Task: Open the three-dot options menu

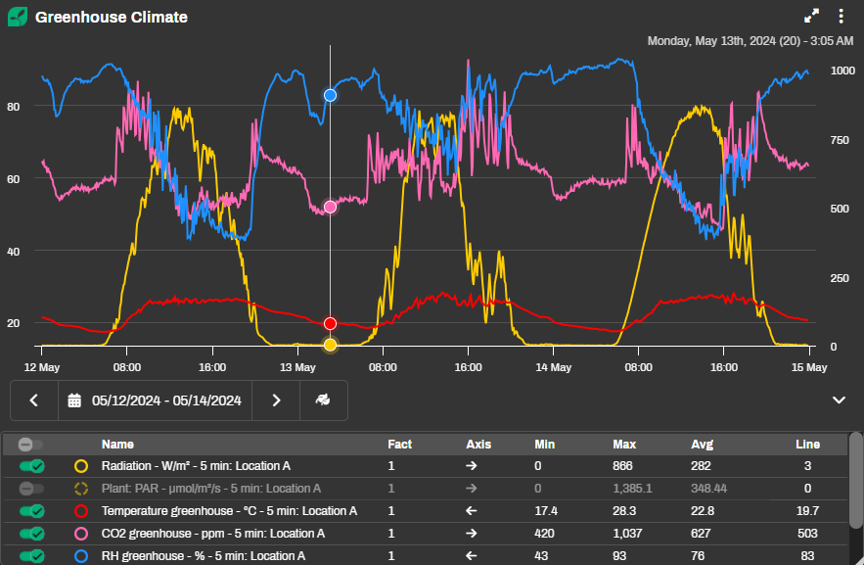Action: click(x=841, y=16)
